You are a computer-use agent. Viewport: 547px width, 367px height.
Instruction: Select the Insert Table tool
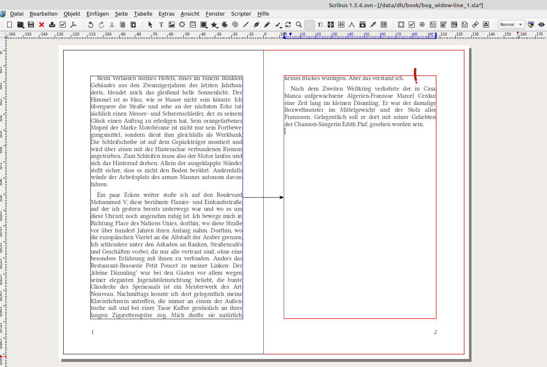pos(193,25)
